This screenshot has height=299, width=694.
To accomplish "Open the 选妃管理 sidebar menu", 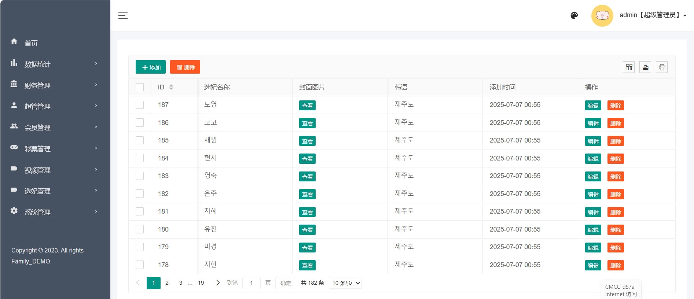I will pos(54,191).
